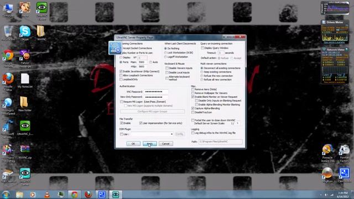Launch Skype from the desktop
The width and height of the screenshot is (354, 199).
point(25,33)
